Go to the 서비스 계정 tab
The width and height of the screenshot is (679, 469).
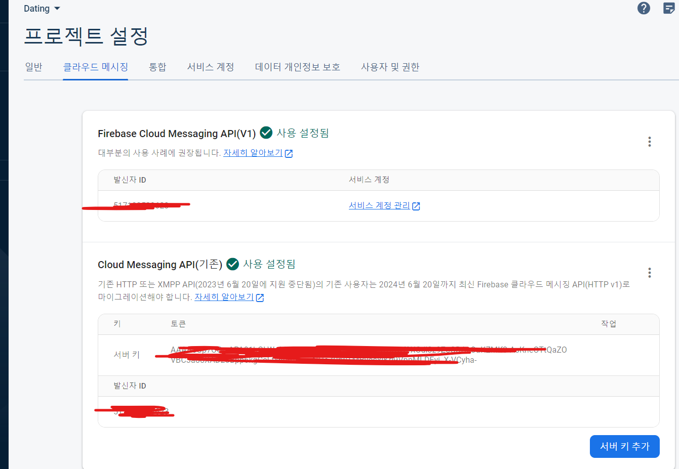click(211, 67)
